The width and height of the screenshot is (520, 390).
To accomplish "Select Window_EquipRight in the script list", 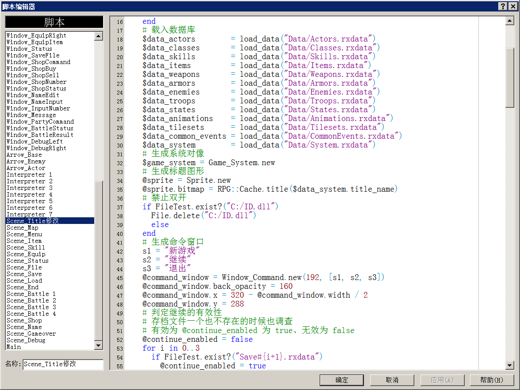I will point(50,35).
